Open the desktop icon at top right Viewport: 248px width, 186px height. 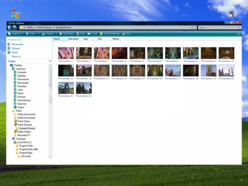[x=231, y=14]
